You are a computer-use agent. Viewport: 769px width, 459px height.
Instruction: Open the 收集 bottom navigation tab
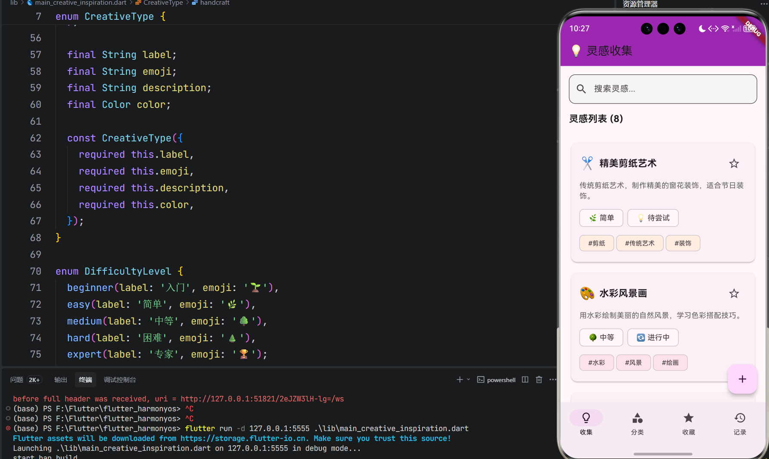(x=586, y=423)
